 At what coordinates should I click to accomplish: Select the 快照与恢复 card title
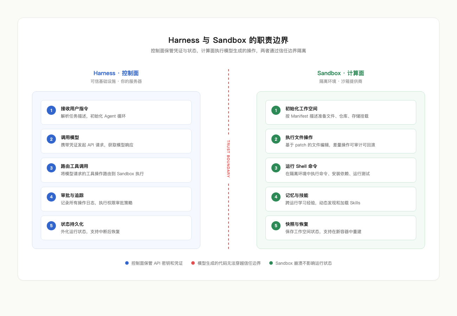click(x=297, y=224)
